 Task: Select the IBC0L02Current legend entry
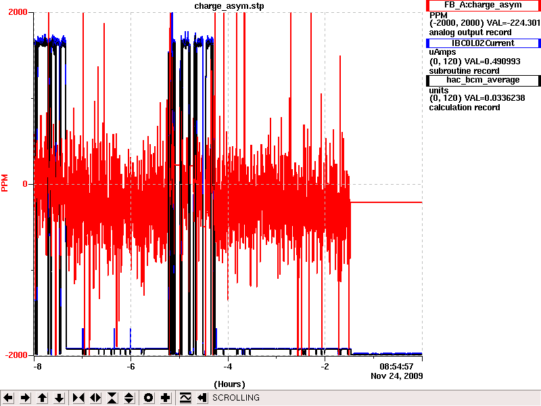(483, 43)
